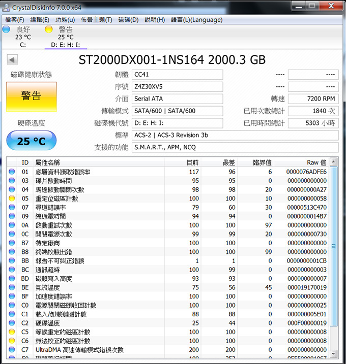
Task: Click the 7200 RPM rotation field
Action: [x=313, y=98]
